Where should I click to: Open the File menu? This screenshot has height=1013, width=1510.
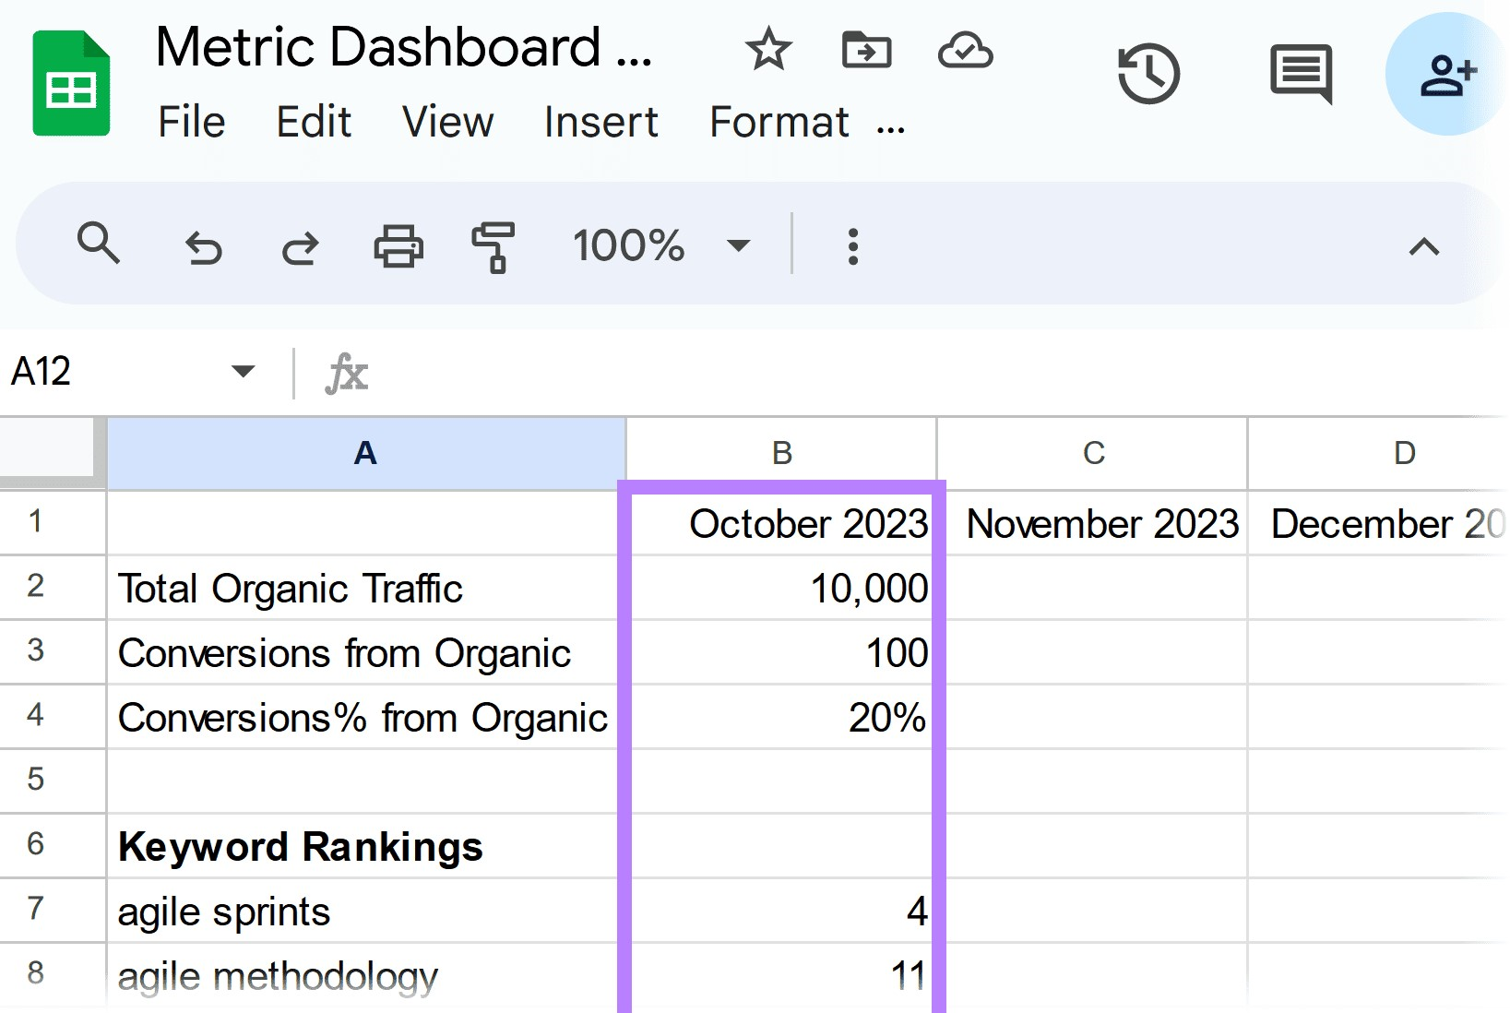click(191, 122)
